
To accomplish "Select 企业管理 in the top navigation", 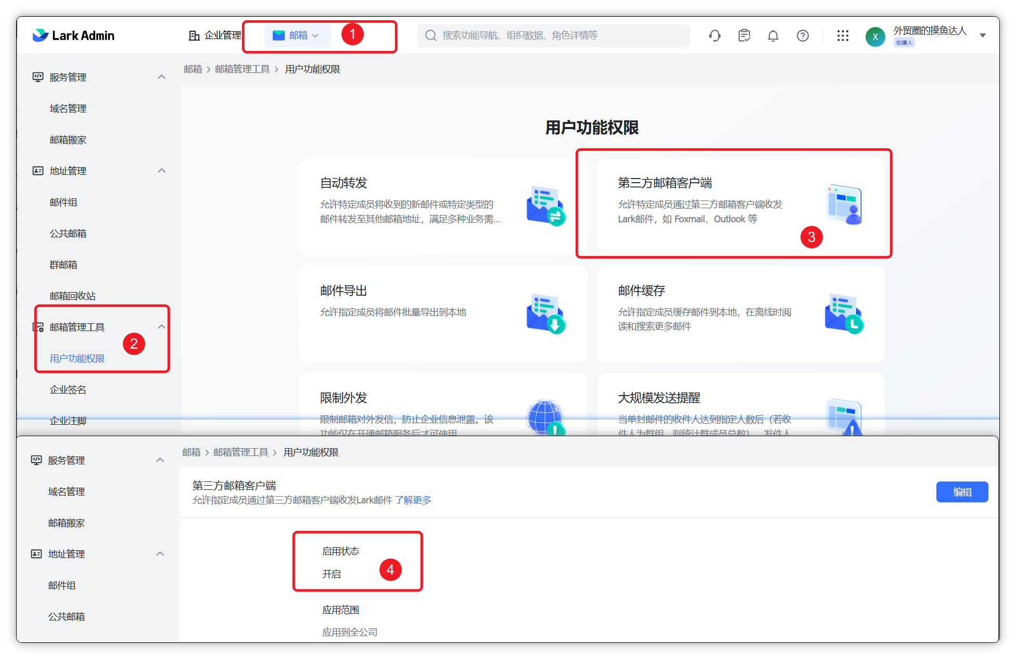I will (215, 35).
